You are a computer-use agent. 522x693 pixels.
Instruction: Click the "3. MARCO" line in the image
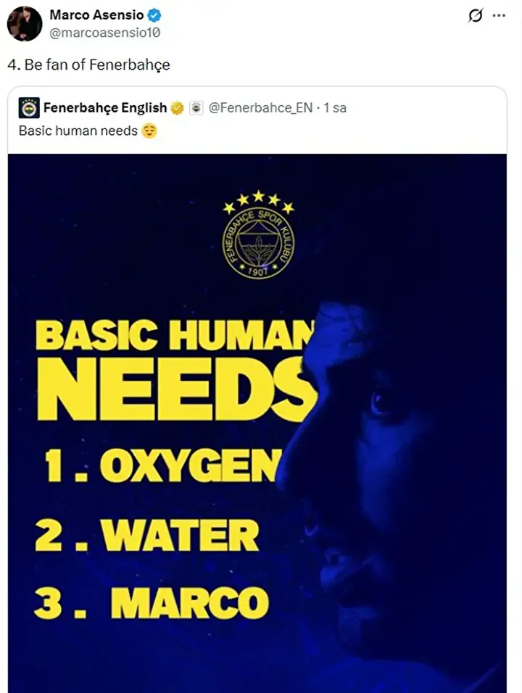tap(152, 602)
